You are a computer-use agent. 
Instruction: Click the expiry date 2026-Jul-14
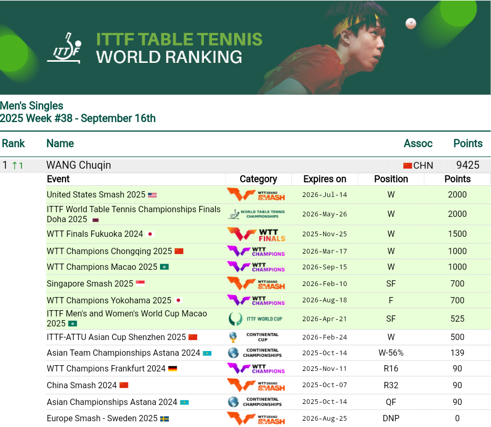(324, 195)
